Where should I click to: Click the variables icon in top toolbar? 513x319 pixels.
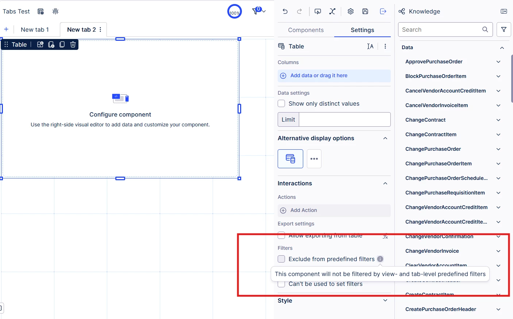click(332, 12)
